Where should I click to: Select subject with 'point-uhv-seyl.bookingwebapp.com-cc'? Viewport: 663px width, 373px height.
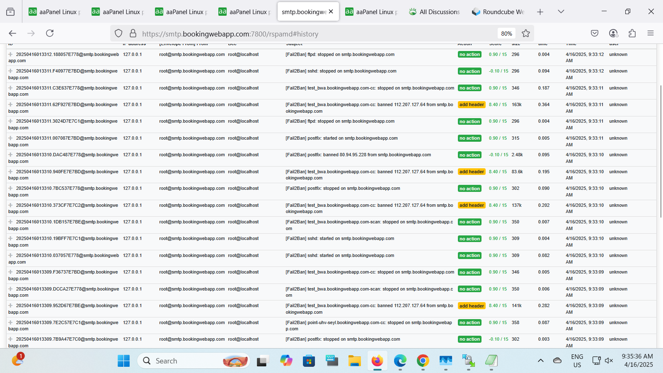point(369,325)
